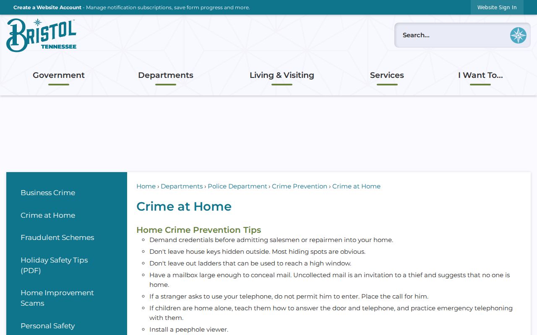Screen dimensions: 537x335
Task: Open the Services menu
Action: (x=387, y=75)
